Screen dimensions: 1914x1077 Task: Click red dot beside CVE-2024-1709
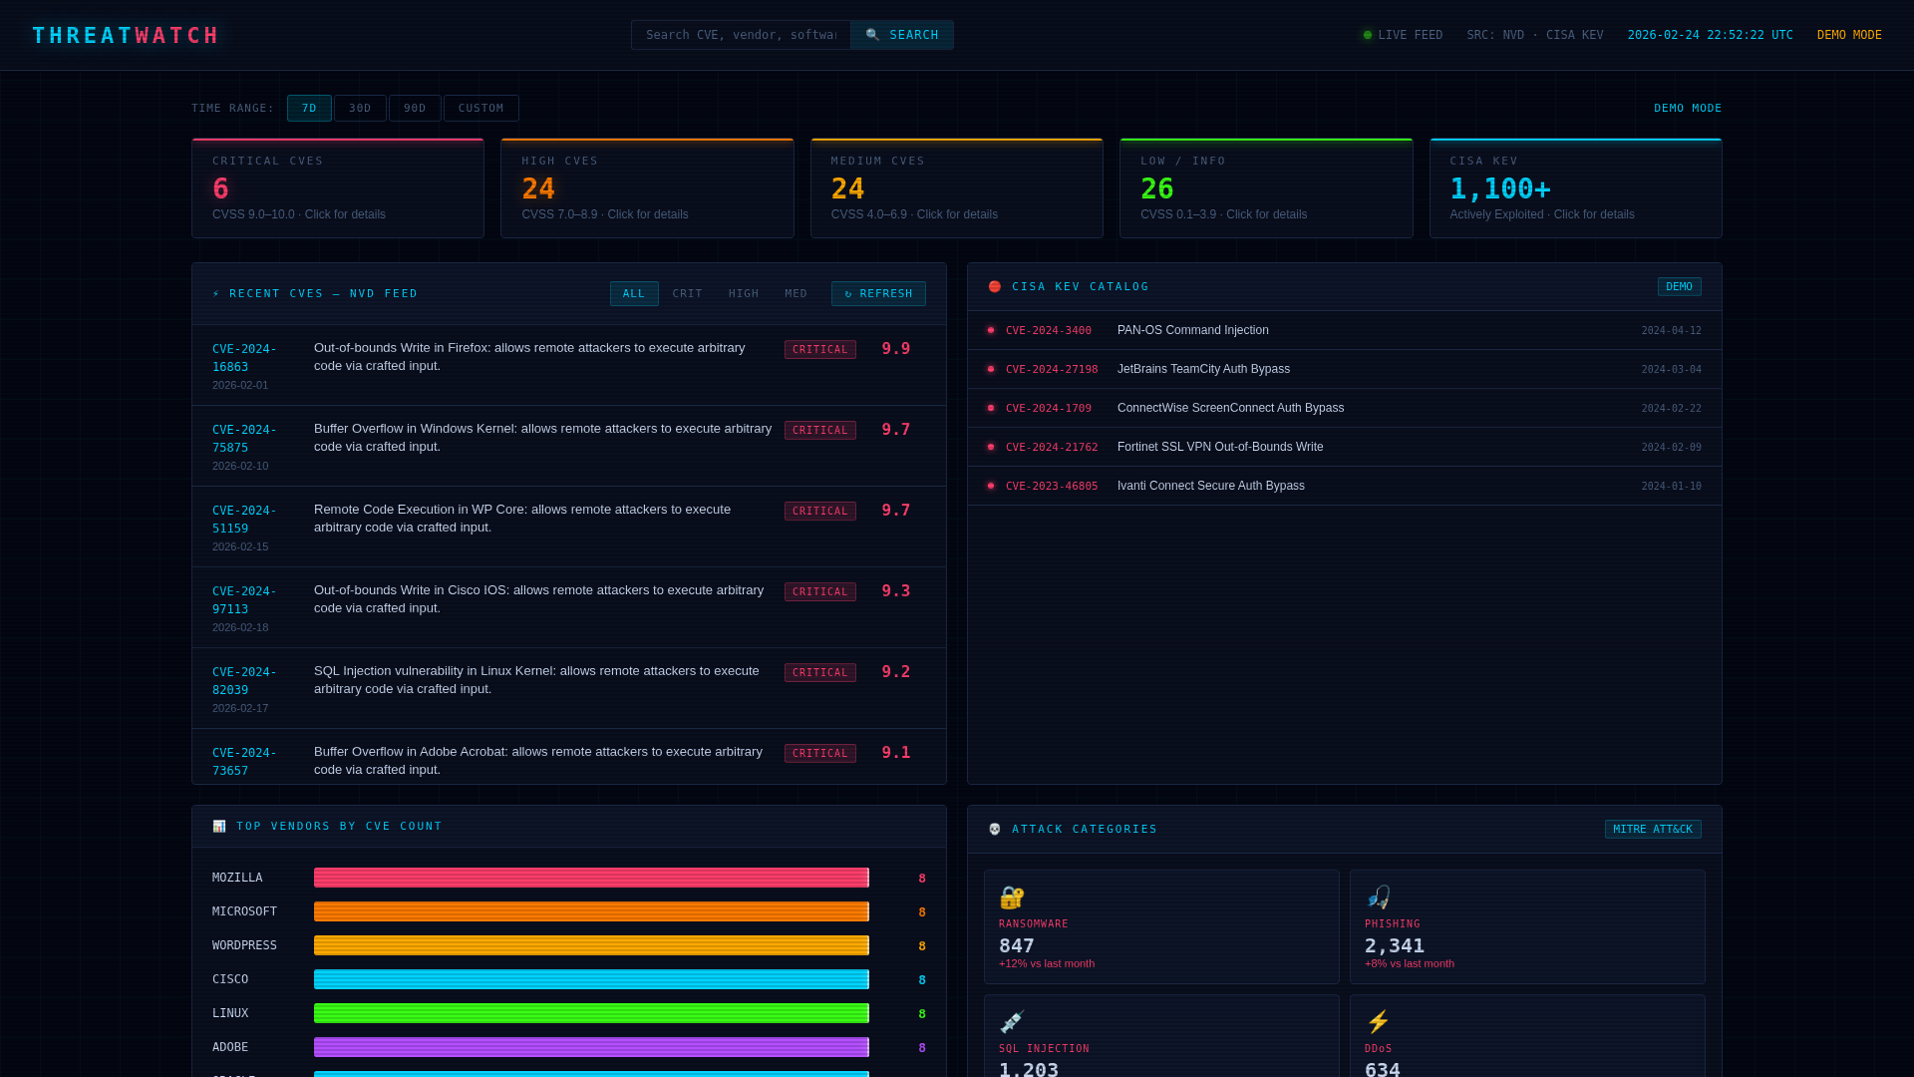[x=991, y=408]
